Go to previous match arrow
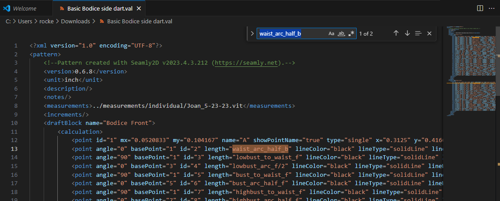The width and height of the screenshot is (500, 201). 396,33
